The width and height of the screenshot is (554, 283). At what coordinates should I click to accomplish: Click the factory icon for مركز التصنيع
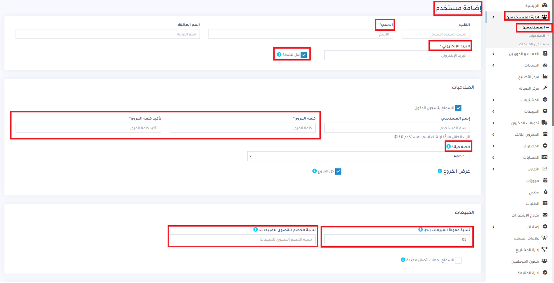coord(545,76)
